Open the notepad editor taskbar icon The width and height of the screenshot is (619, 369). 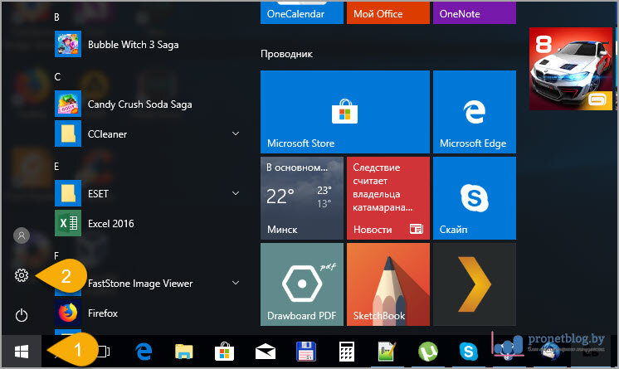[387, 352]
